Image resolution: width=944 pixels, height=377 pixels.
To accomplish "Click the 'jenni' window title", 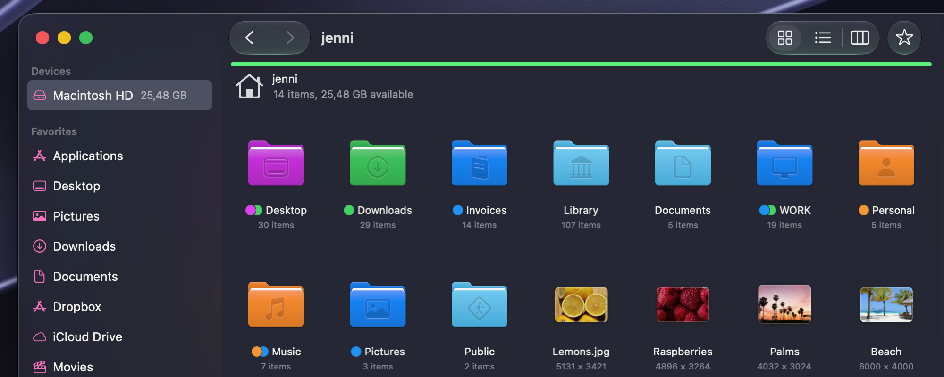I will [337, 38].
